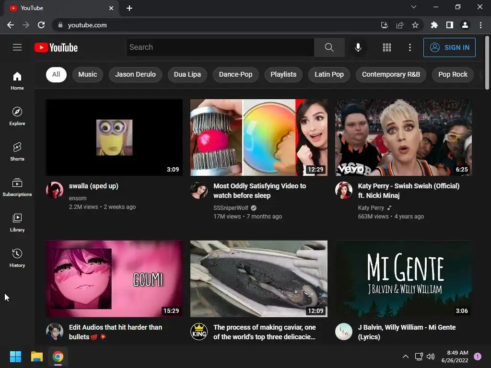Viewport: 491px width, 368px height.
Task: Play the oddly satisfying slime thumbnail
Action: tap(259, 138)
